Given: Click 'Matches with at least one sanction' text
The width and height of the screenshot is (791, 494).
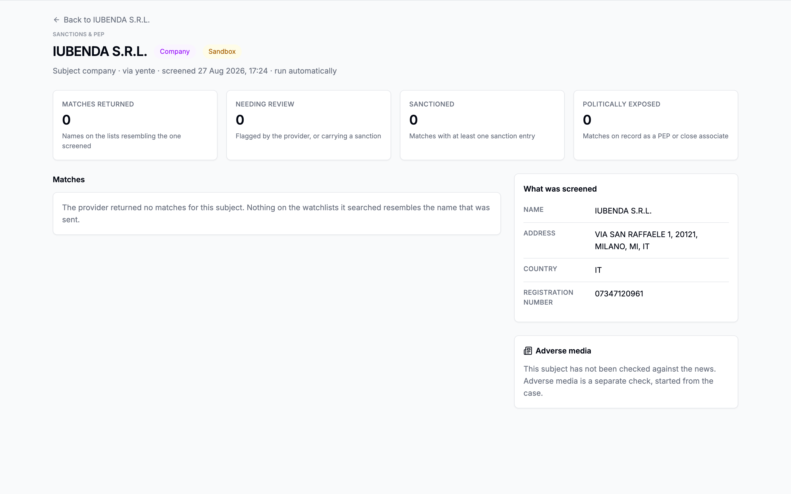Looking at the screenshot, I should tap(472, 136).
